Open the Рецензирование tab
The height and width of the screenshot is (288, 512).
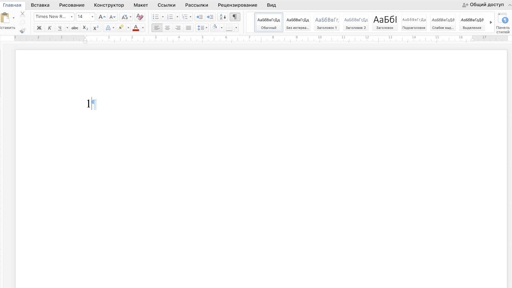click(x=237, y=5)
